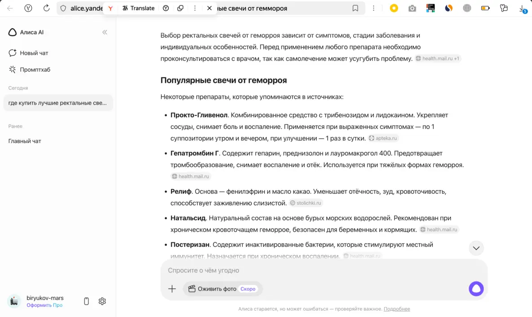Open the browser three-dot menu

click(x=373, y=8)
